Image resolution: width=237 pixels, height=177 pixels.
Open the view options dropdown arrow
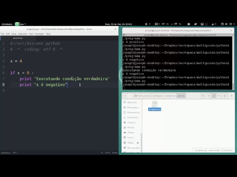[218, 96]
